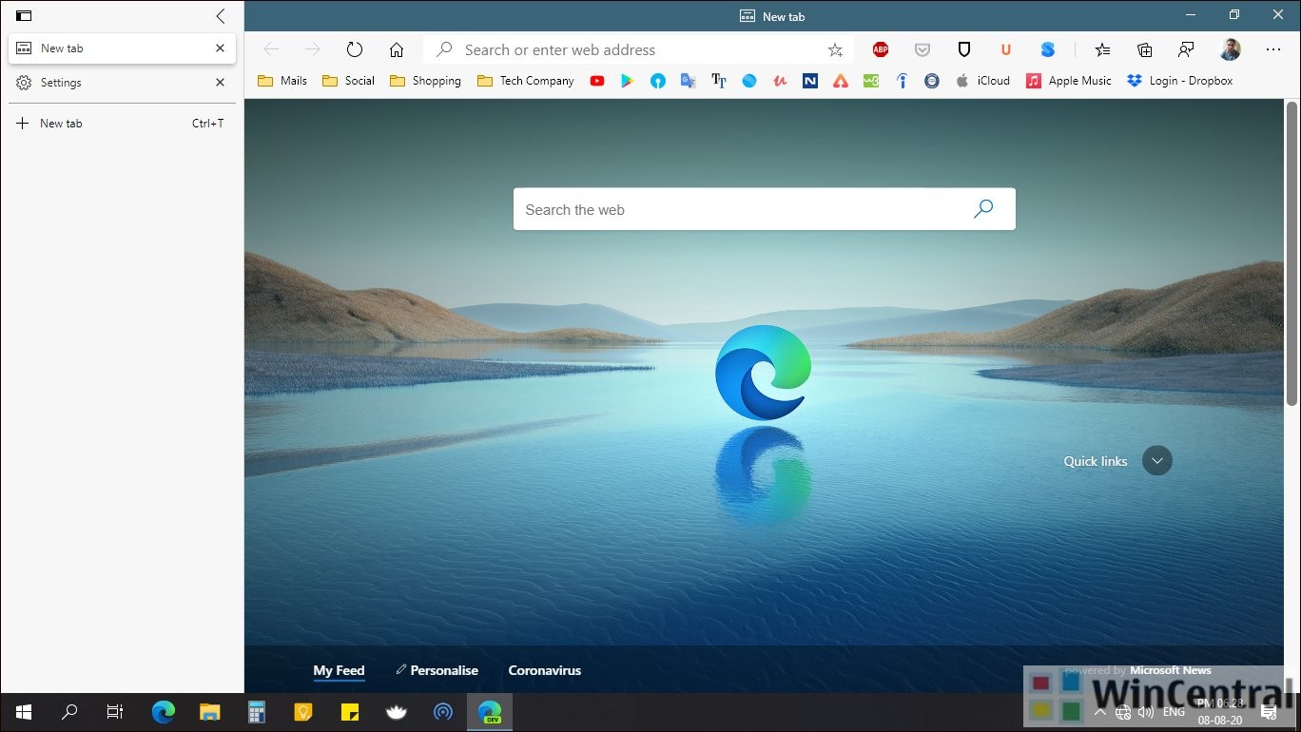The width and height of the screenshot is (1301, 732).
Task: Open the orange triangle A bookmark
Action: point(841,81)
